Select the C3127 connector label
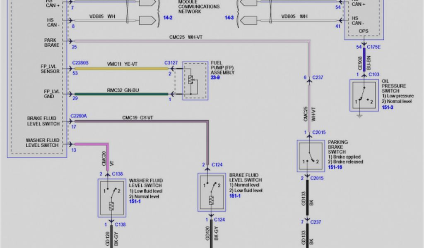 pyautogui.click(x=171, y=63)
